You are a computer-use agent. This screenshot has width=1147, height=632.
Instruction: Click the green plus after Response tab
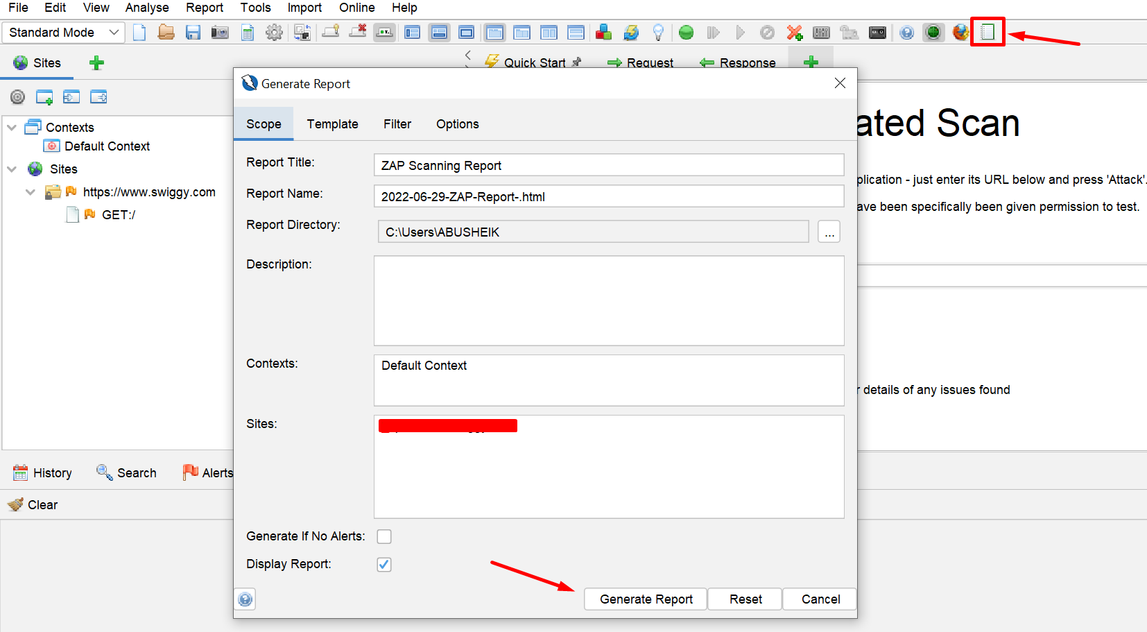pos(811,62)
